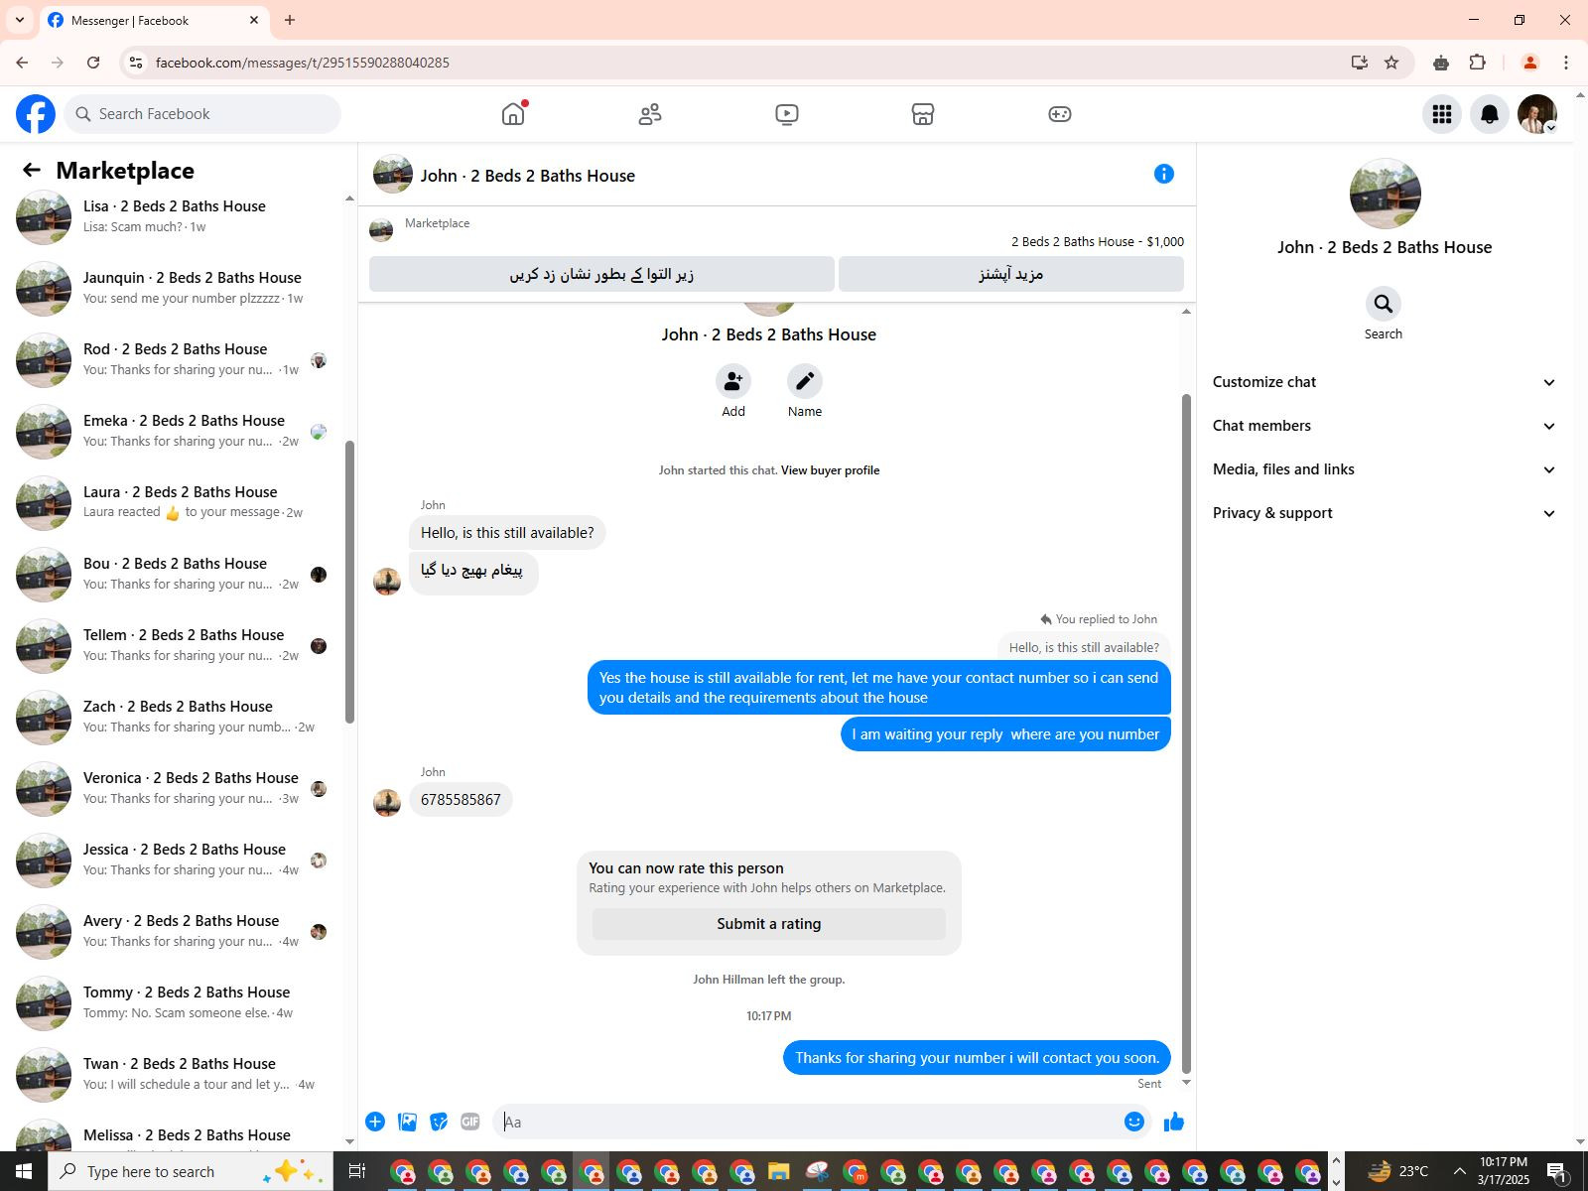Click Submit a rating button

point(769,924)
